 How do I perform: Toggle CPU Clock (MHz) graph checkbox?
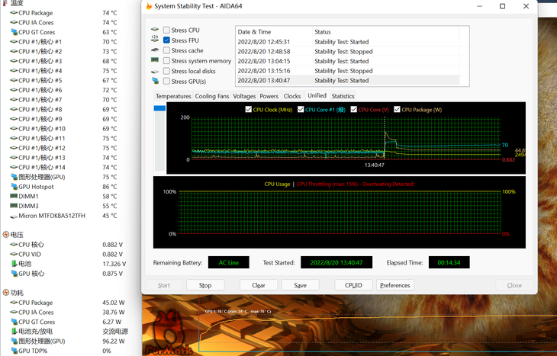pos(248,109)
